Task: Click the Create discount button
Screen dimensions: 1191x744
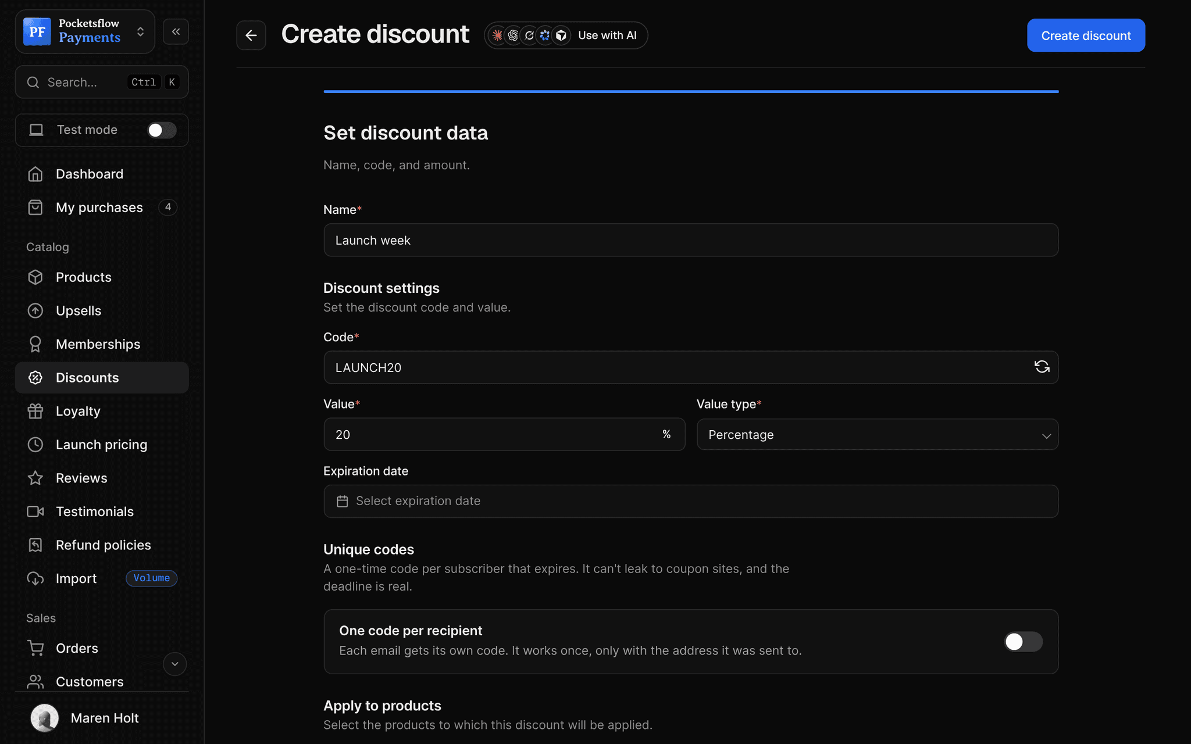Action: click(x=1086, y=35)
